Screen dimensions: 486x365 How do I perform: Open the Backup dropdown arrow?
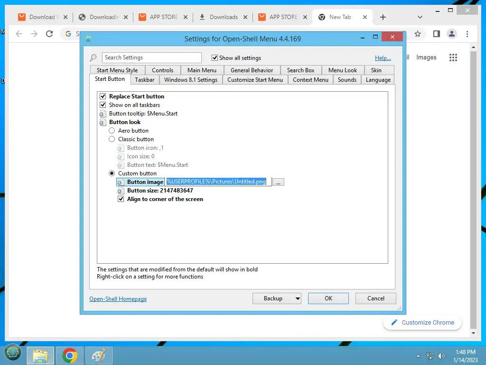[x=298, y=298]
